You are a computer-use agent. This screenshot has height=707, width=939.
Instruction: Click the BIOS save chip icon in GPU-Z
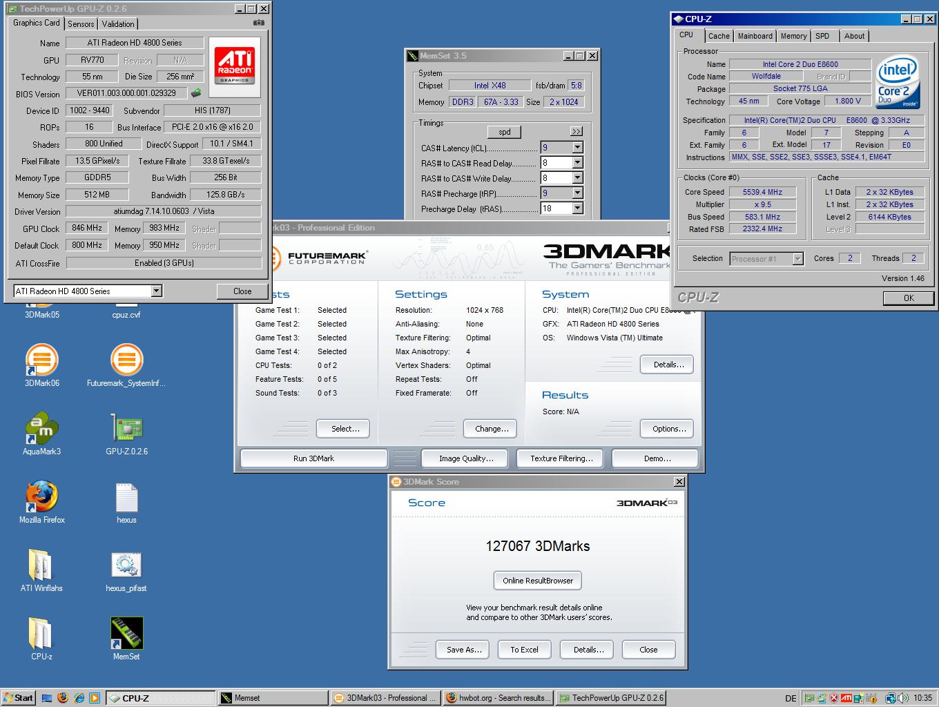coord(196,93)
